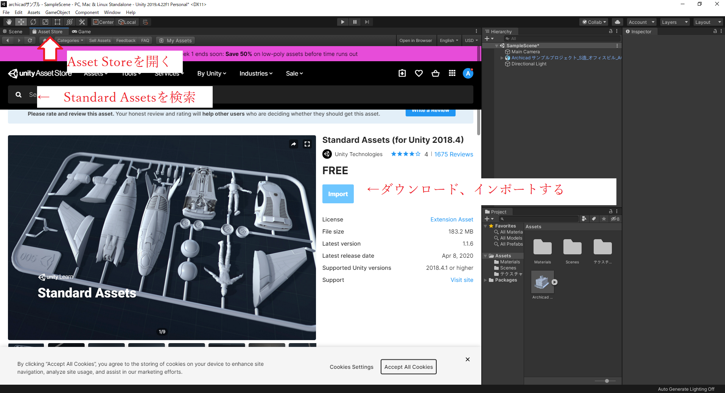Open the English language dropdown
725x393 pixels.
point(449,40)
